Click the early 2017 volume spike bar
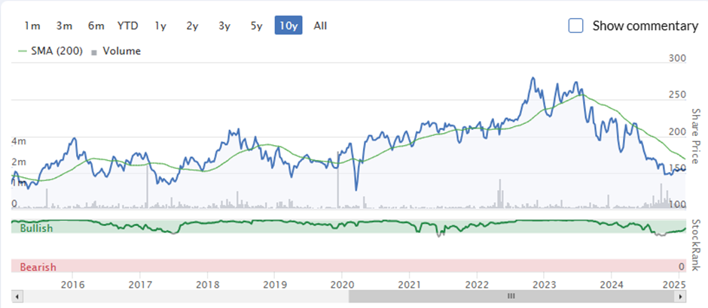This screenshot has height=308, width=708. point(147,187)
